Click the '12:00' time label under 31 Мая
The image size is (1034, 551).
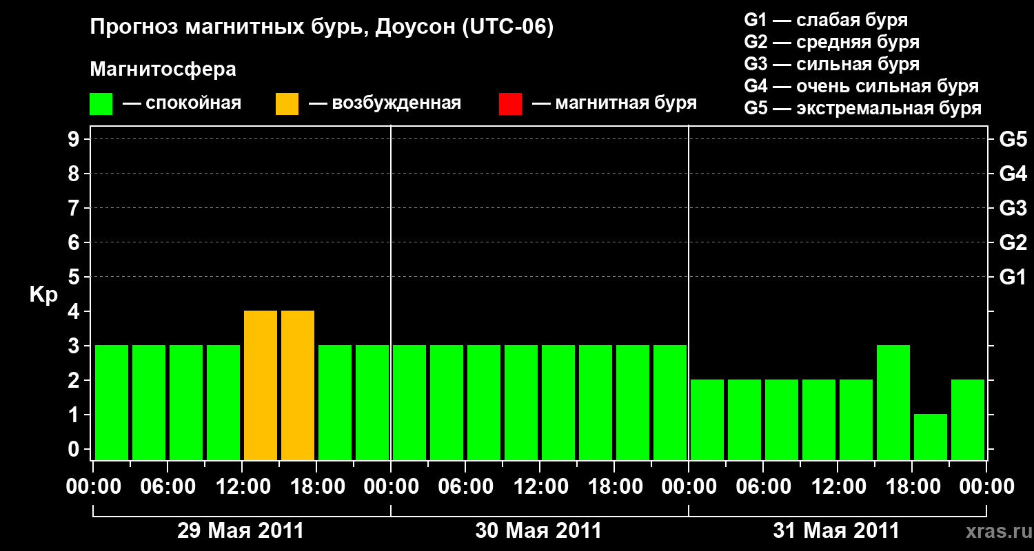[838, 486]
